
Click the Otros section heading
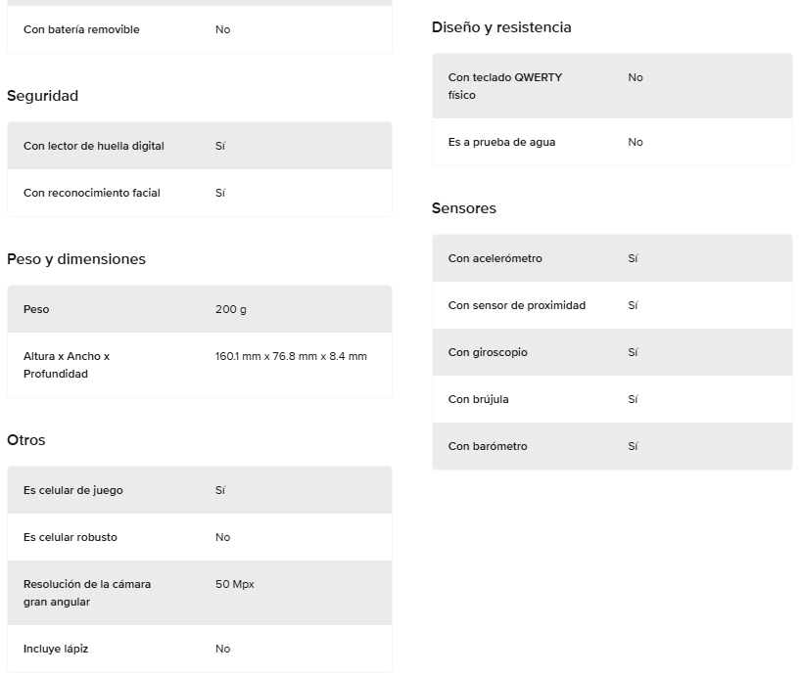26,440
